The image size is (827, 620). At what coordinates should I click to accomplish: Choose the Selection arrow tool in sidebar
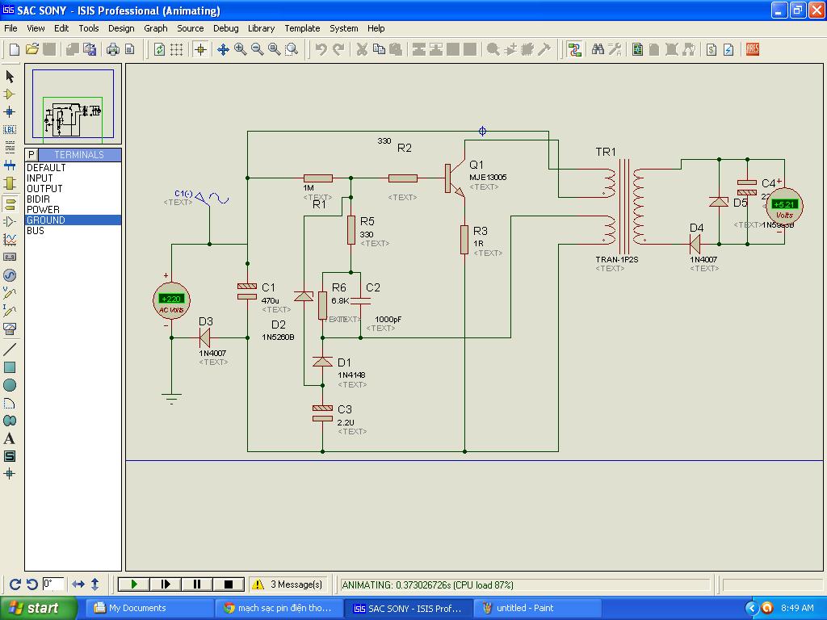pos(10,77)
